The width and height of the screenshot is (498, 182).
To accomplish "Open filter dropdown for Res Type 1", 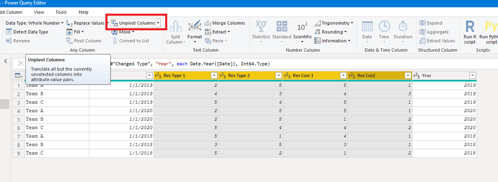I will (214, 76).
